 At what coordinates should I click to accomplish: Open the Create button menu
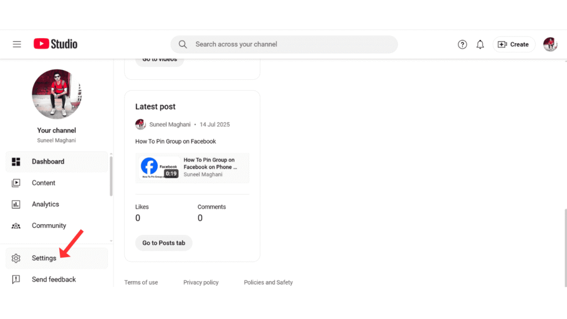tap(513, 44)
